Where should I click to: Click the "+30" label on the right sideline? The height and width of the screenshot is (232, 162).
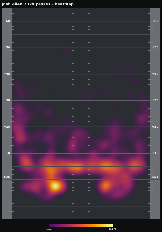click(155, 100)
